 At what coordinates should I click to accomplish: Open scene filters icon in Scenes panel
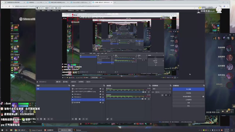[x=45, y=119]
